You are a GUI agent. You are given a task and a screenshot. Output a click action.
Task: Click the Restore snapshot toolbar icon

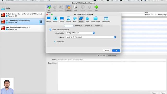[61, 8]
